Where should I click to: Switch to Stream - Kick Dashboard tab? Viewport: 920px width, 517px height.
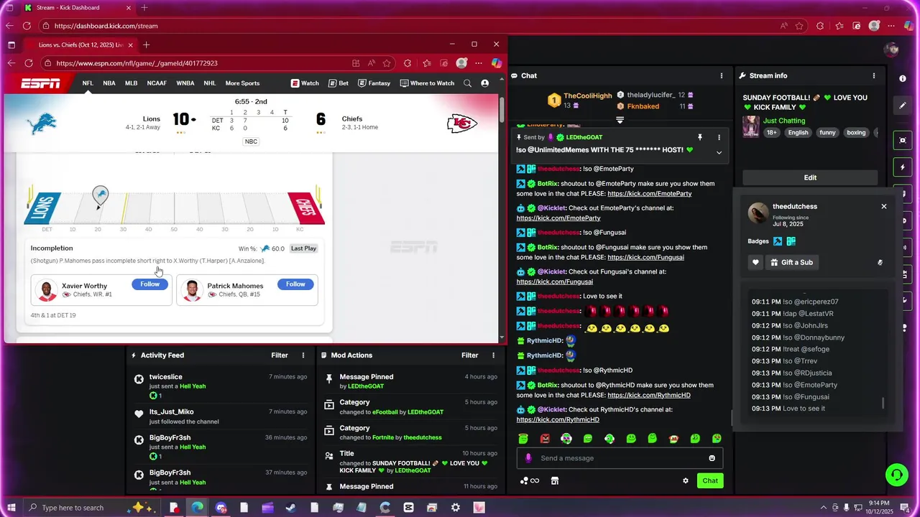point(77,8)
